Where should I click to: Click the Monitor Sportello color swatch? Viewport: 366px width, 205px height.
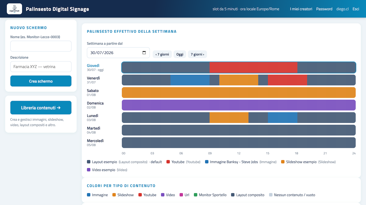[196, 195]
